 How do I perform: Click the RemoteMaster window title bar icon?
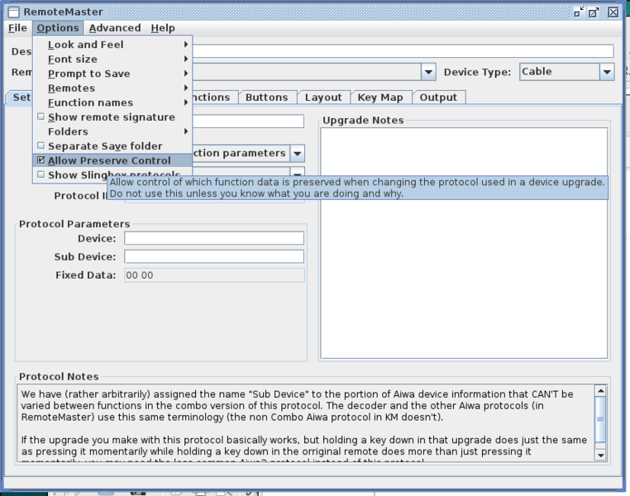(x=13, y=12)
